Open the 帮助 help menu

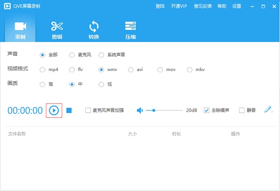[x=222, y=6]
